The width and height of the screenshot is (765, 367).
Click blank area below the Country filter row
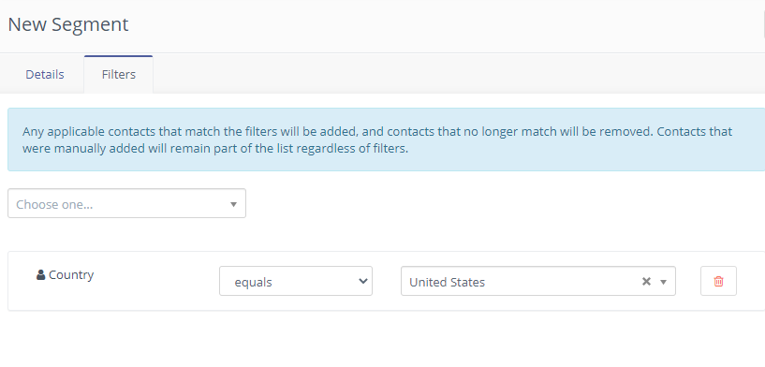click(380, 339)
